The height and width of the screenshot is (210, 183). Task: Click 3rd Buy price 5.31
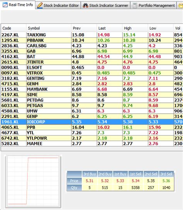90,181
